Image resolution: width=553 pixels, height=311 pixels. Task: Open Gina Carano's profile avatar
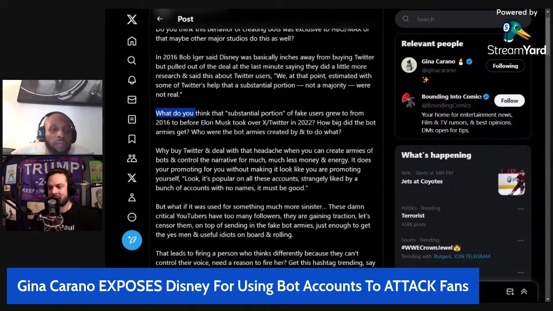(409, 65)
